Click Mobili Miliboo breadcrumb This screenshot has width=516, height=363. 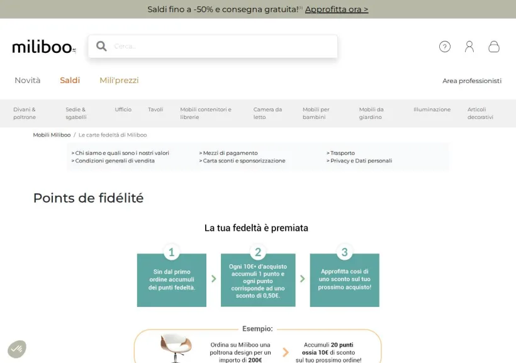coord(52,135)
